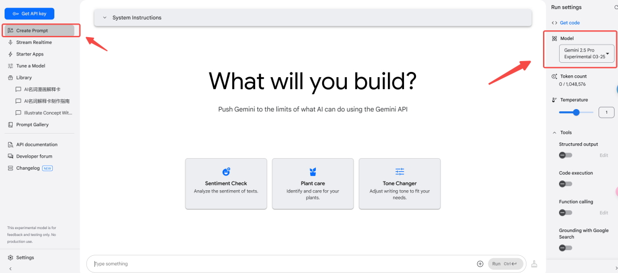Image resolution: width=618 pixels, height=273 pixels.
Task: Click the plus icon in prompt box
Action: click(x=480, y=264)
